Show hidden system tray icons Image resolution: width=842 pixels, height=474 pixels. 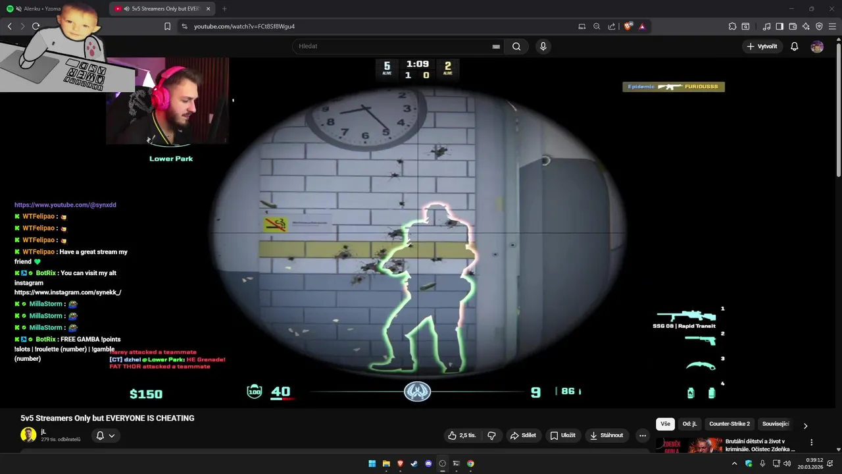coord(734,463)
